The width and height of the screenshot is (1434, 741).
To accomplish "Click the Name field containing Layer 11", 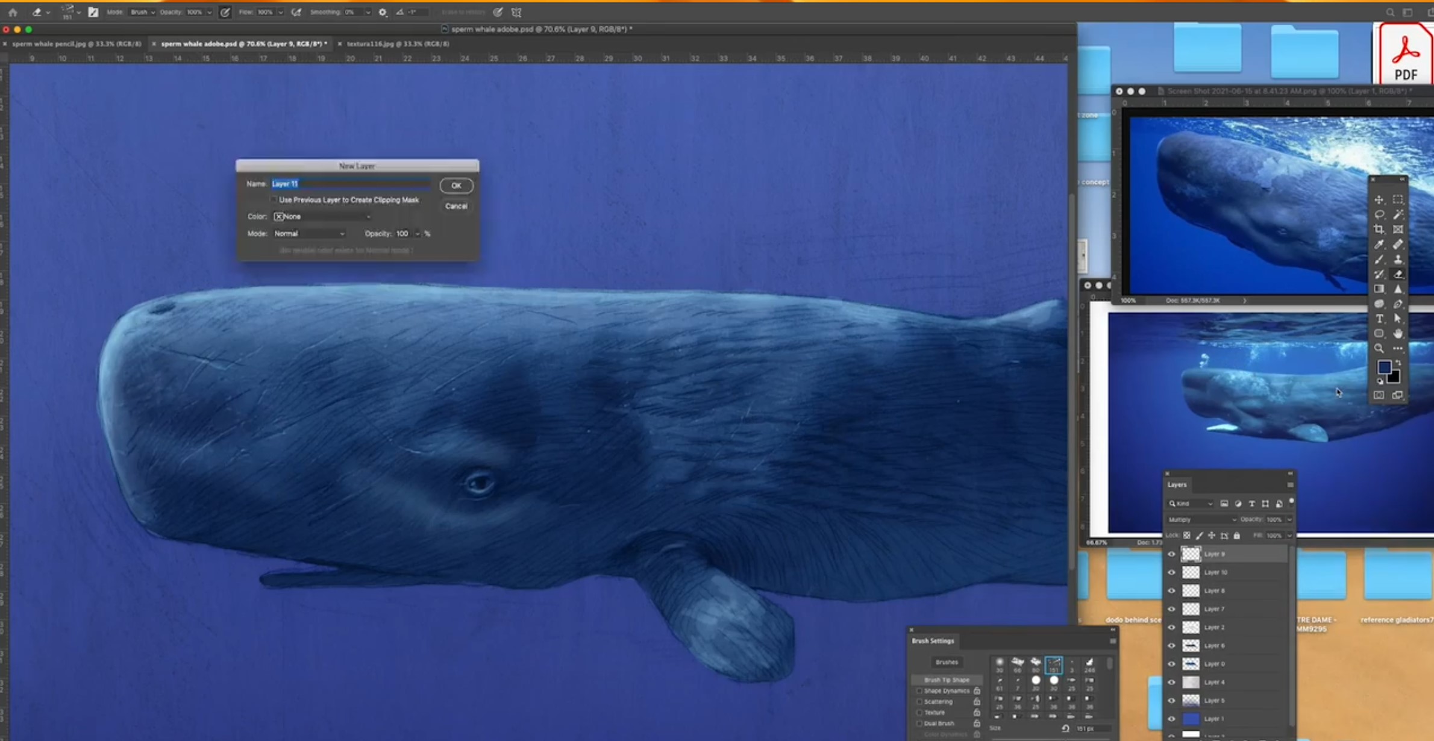I will point(352,184).
